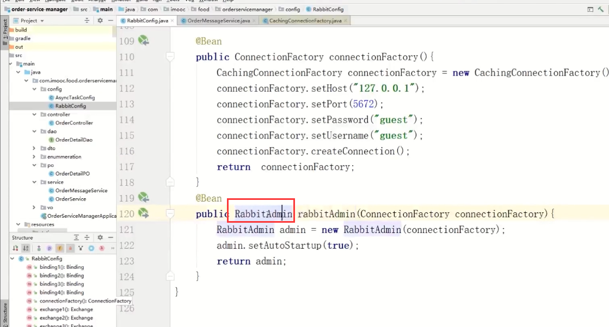Expand all nodes in Structure panel

76,237
